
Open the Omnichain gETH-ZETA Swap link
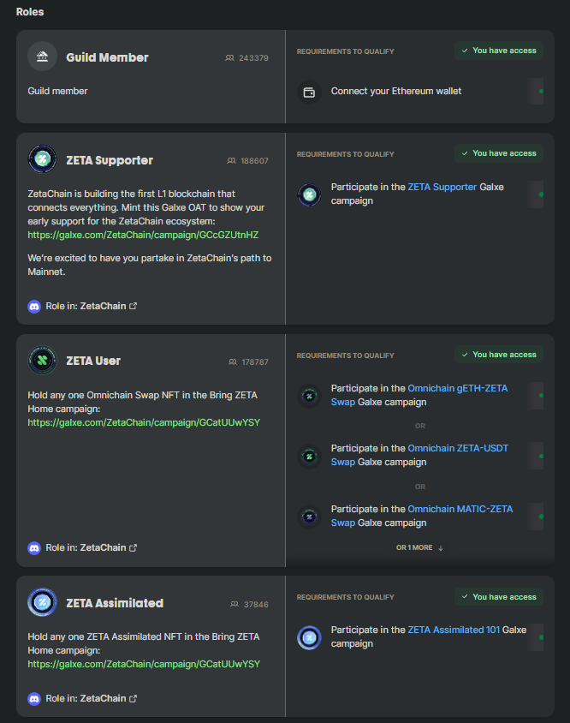[458, 389]
